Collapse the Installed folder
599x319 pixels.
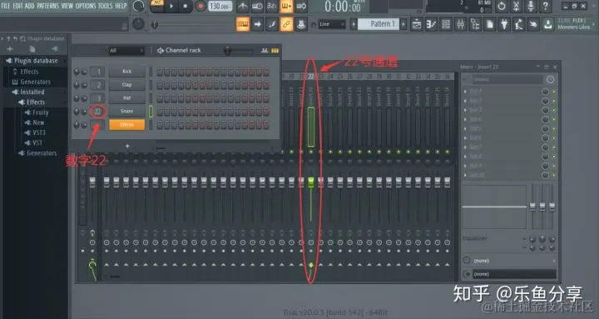point(28,92)
